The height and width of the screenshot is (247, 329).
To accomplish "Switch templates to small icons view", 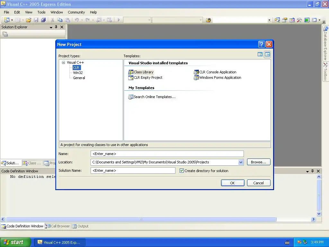I will (x=267, y=54).
